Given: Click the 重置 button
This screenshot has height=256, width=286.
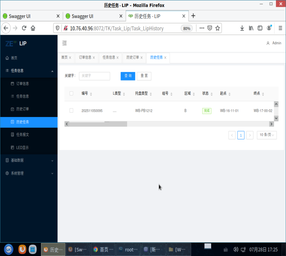Looking at the screenshot, I should [144, 76].
